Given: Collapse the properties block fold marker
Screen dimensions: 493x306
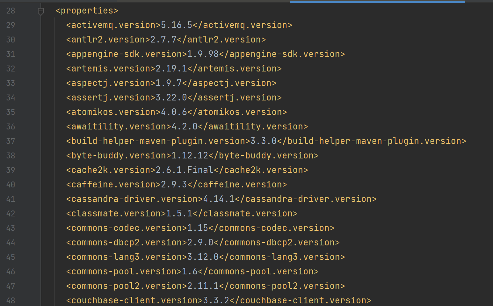Looking at the screenshot, I should click(x=41, y=12).
